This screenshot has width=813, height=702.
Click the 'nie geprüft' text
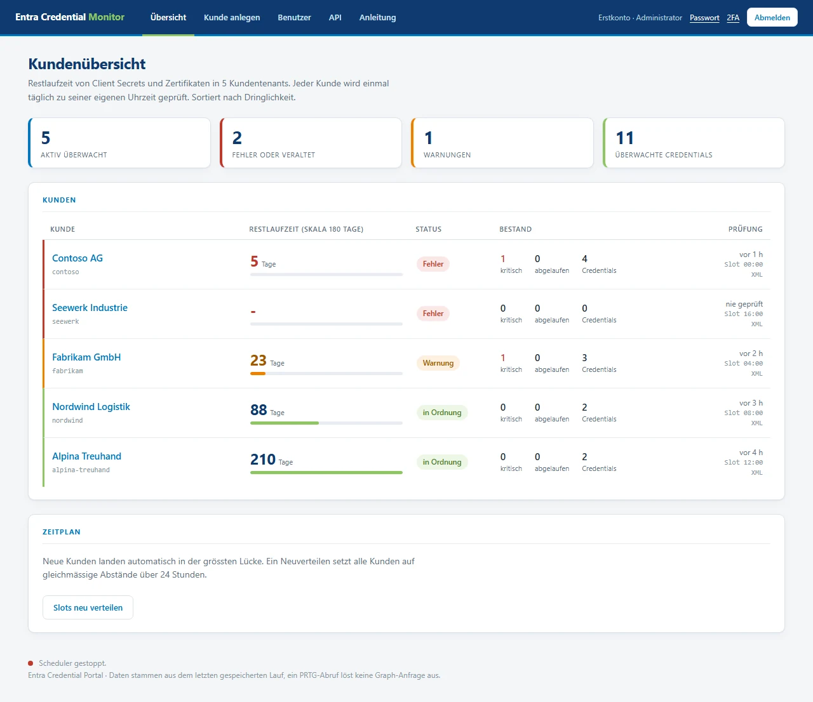pyautogui.click(x=744, y=304)
